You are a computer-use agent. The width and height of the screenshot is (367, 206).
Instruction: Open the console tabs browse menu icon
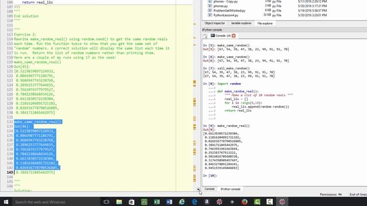click(205, 36)
